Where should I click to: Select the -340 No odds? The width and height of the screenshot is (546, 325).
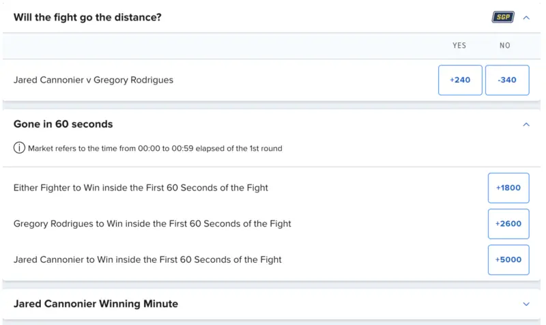click(x=507, y=80)
